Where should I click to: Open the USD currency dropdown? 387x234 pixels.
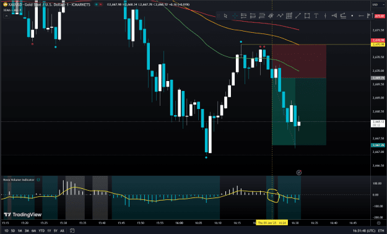[x=378, y=4]
